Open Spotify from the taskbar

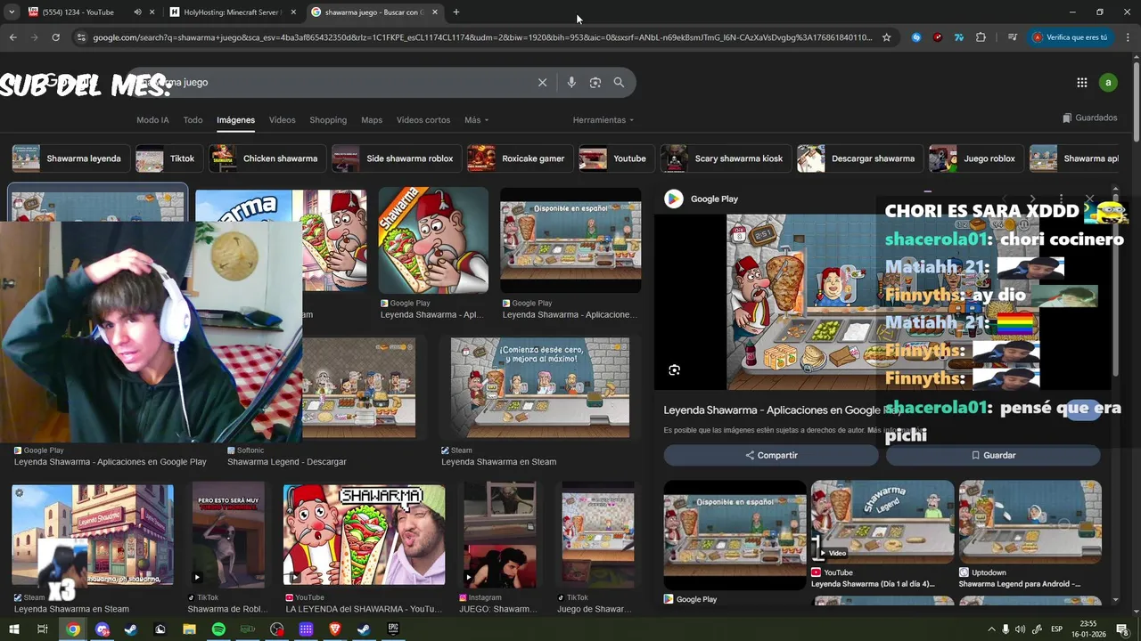pyautogui.click(x=218, y=629)
